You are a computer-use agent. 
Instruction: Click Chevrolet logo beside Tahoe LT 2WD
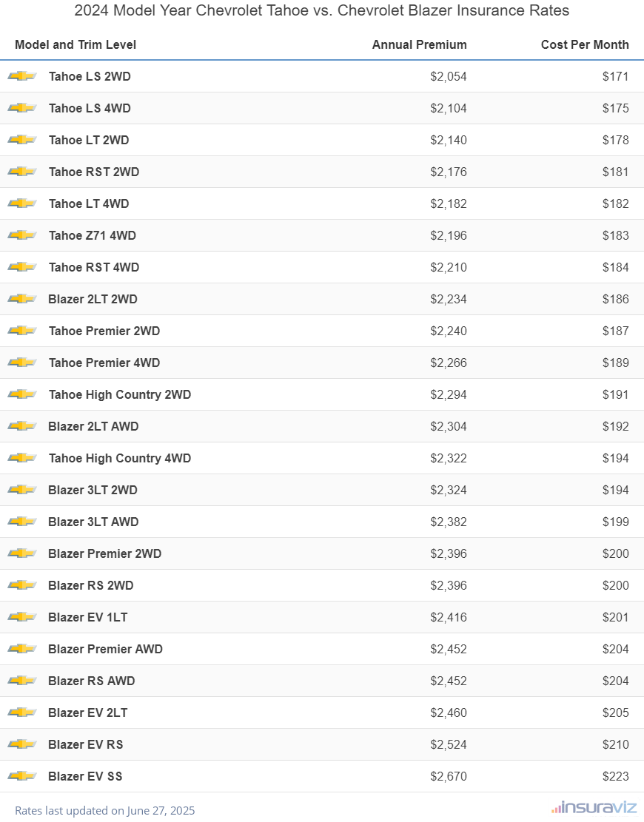[22, 140]
